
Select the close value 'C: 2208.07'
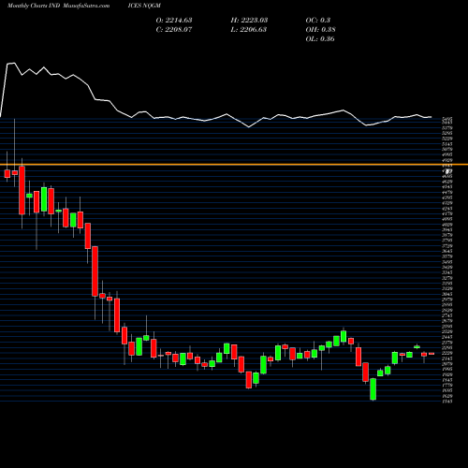click(x=174, y=29)
